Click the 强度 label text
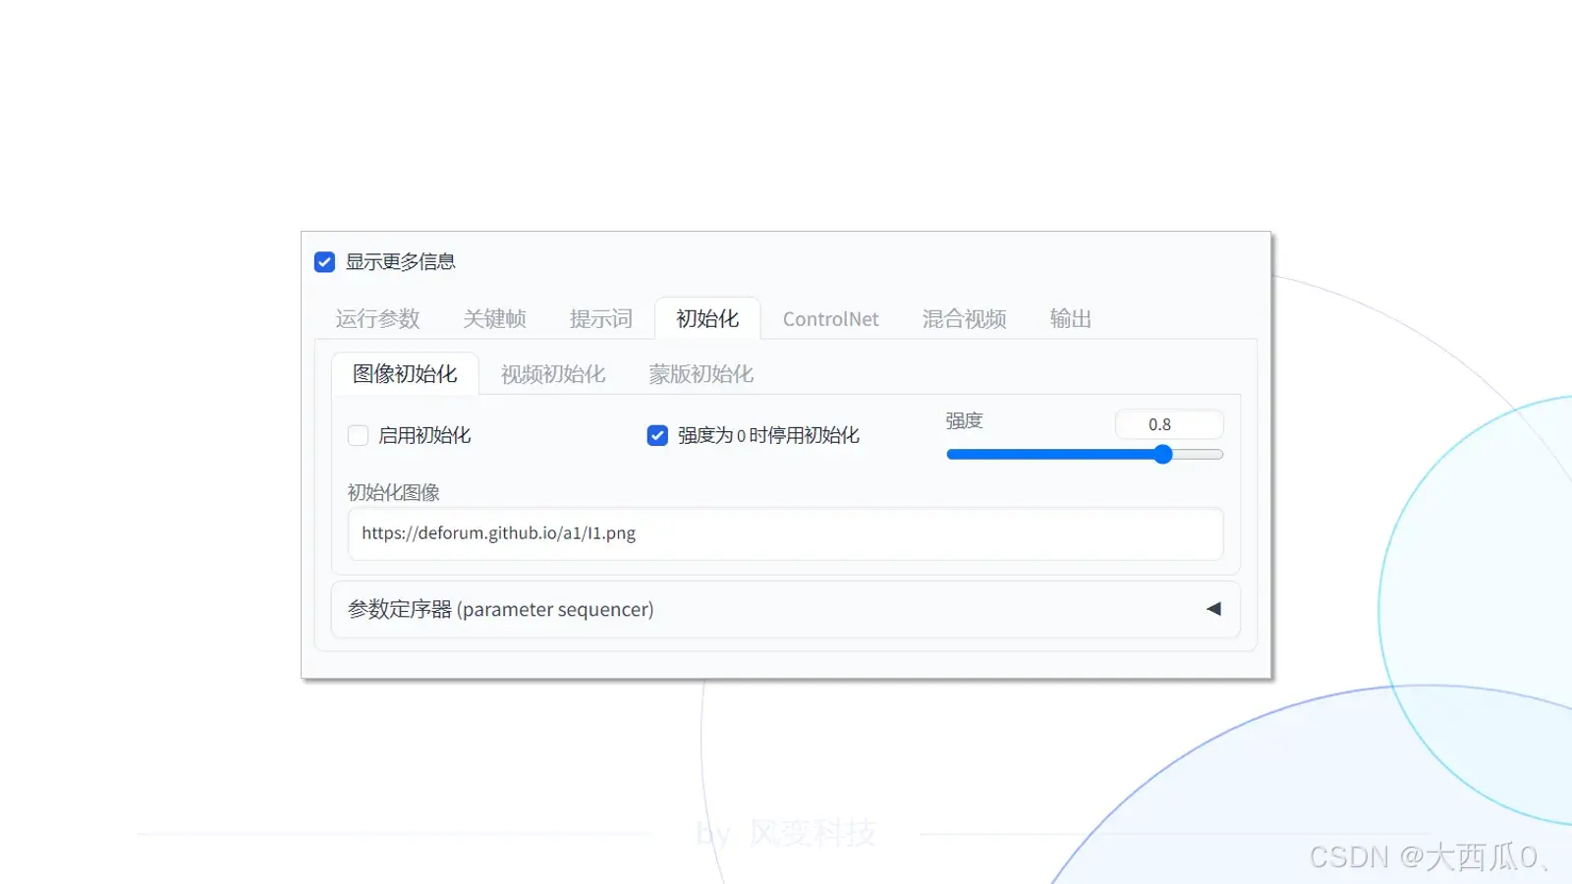The width and height of the screenshot is (1572, 884). (964, 421)
